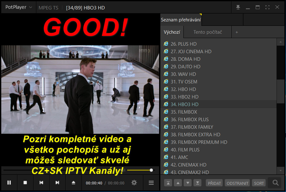Click the MPEG TS format label
This screenshot has height=192, width=286.
[x=48, y=8]
